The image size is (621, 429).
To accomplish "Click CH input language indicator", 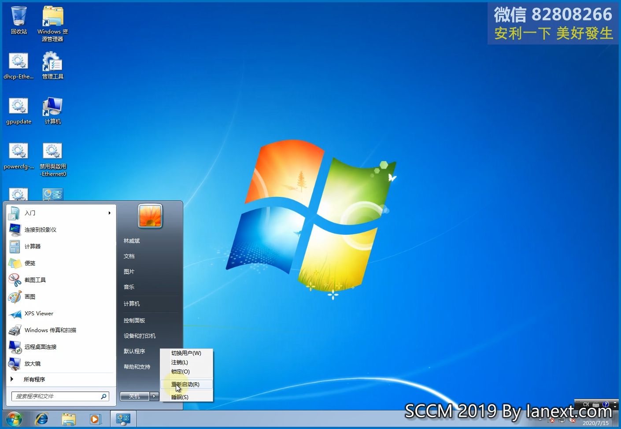I will [x=586, y=404].
